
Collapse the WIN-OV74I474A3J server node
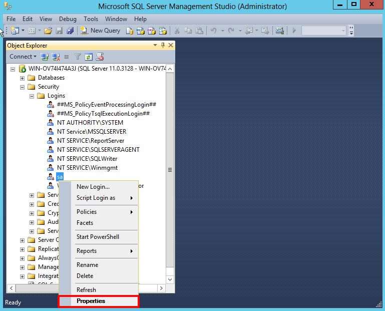click(x=13, y=69)
